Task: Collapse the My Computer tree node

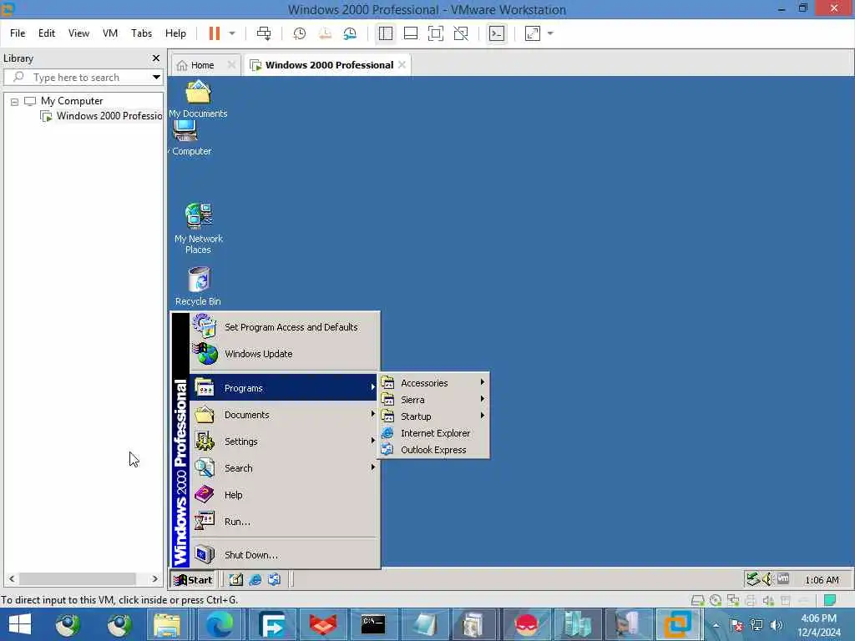Action: click(x=15, y=102)
